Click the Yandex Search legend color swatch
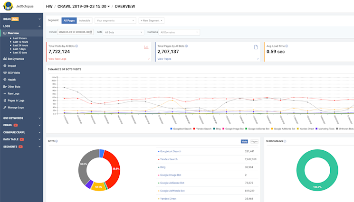This screenshot has height=202, width=354. pos(194,129)
